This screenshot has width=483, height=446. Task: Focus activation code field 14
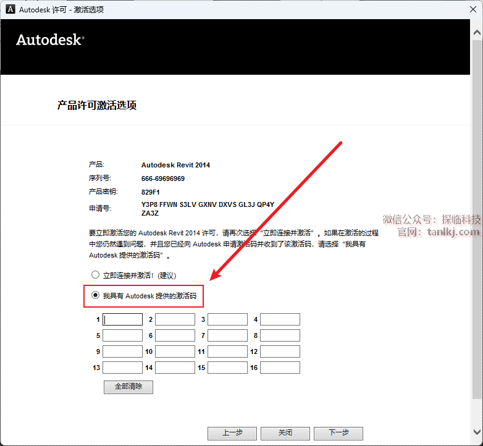click(x=175, y=368)
